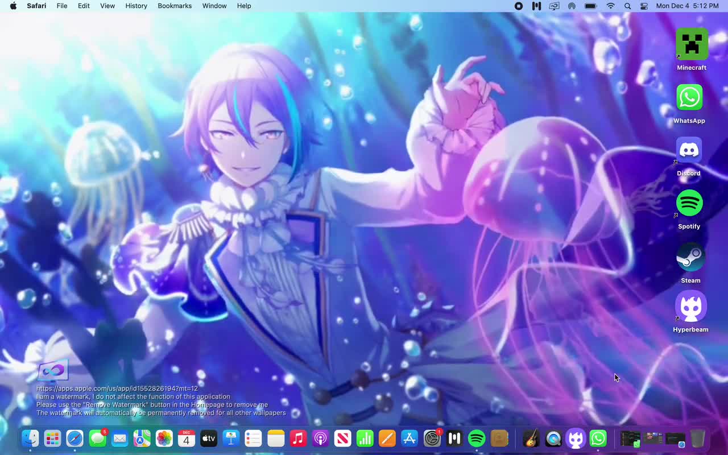Open the Window menu
728x455 pixels.
click(x=214, y=6)
